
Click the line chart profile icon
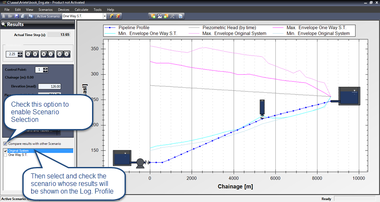point(160,16)
